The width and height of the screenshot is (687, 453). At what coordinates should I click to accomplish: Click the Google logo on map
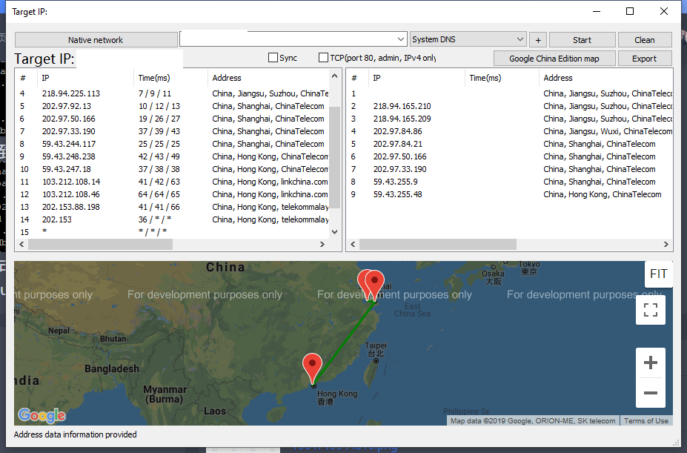tap(42, 415)
